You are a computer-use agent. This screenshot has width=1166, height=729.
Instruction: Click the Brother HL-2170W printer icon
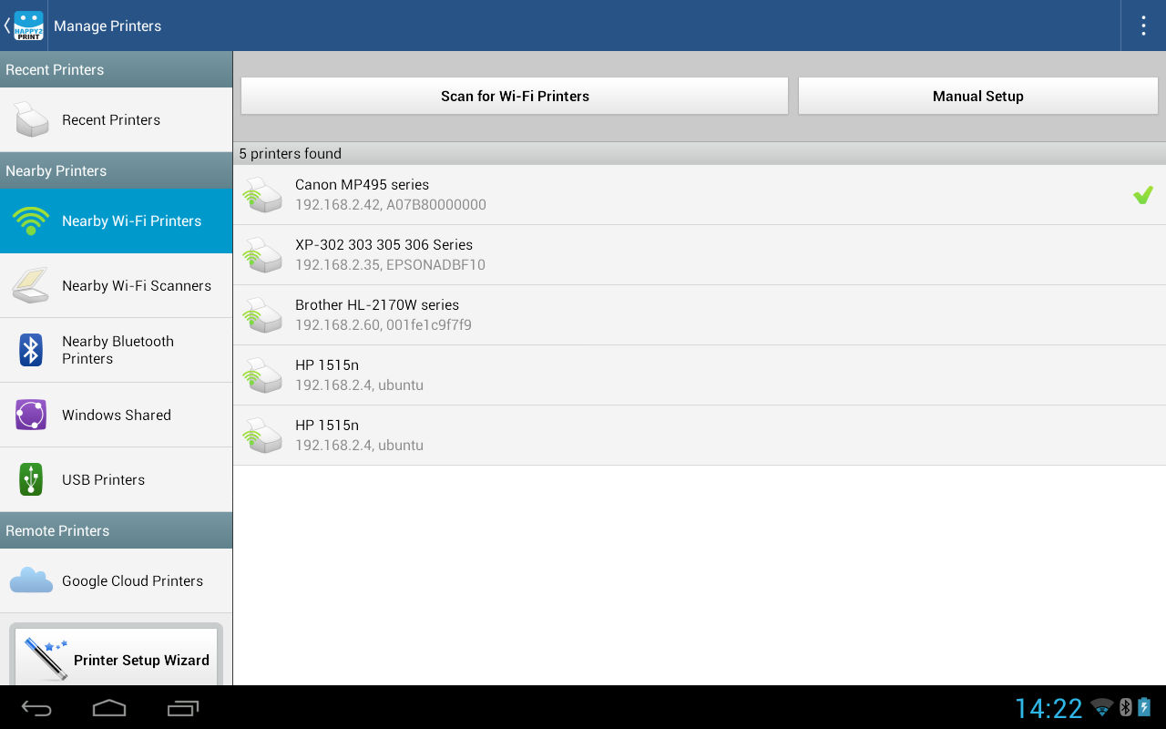pyautogui.click(x=262, y=315)
